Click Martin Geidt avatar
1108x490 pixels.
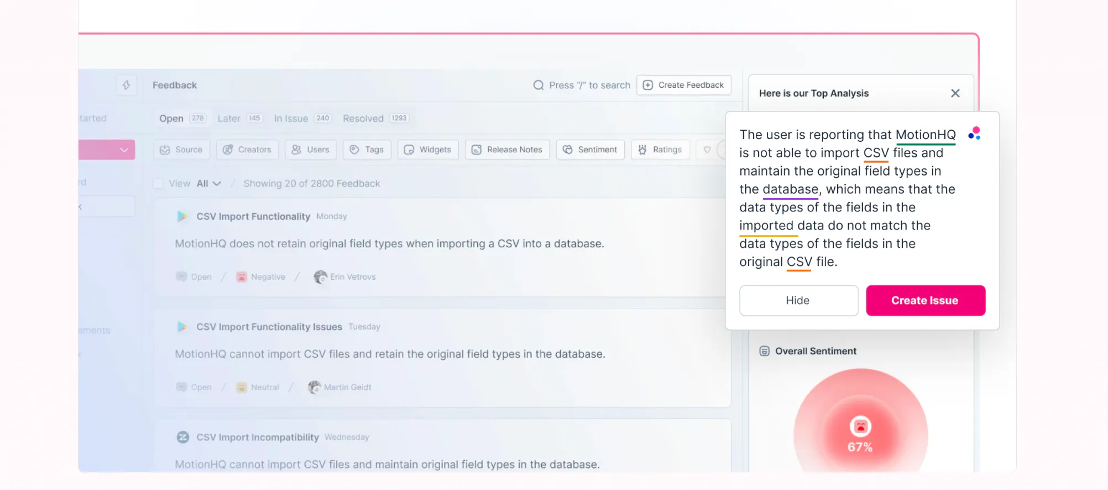(x=314, y=387)
